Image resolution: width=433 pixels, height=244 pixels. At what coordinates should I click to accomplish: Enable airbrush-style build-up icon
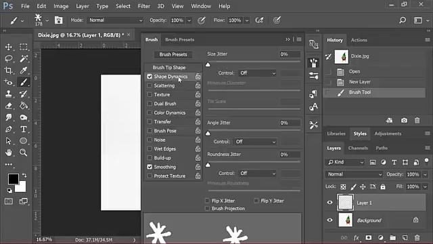259,20
